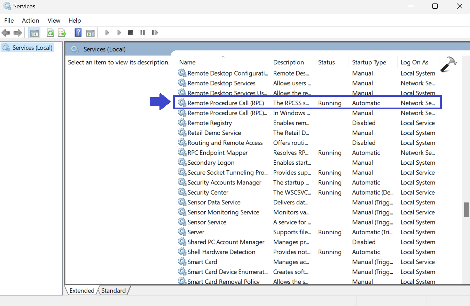Image resolution: width=470 pixels, height=306 pixels.
Task: Click the Refresh toolbar icon
Action: tap(50, 33)
